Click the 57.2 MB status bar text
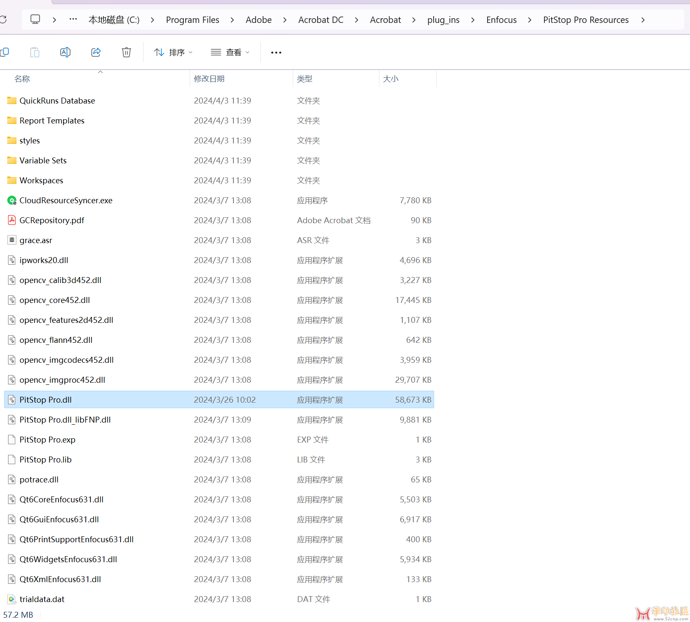This screenshot has height=622, width=690. [x=18, y=615]
